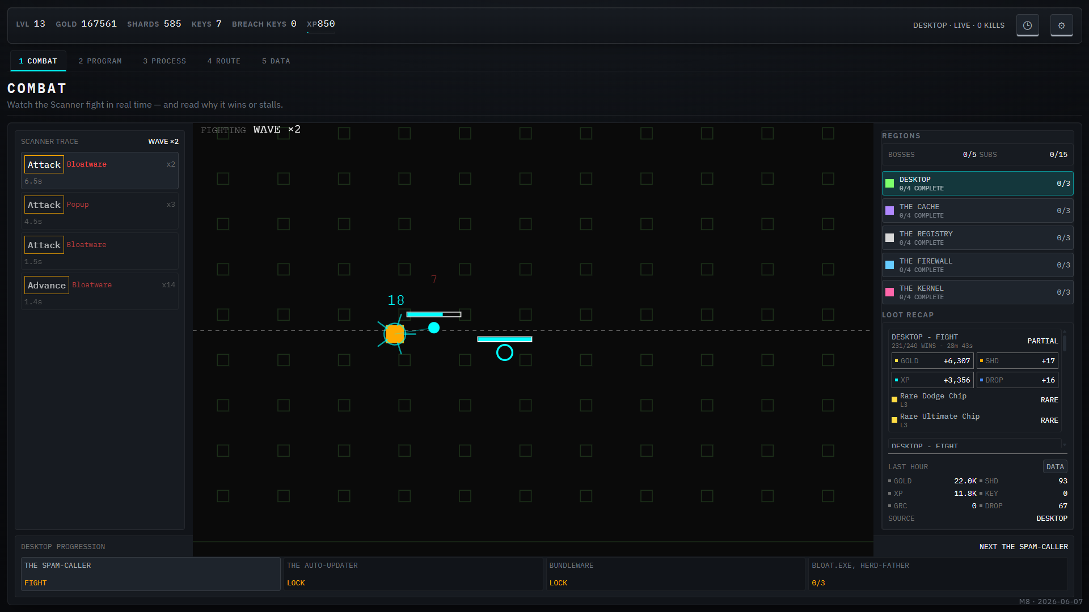Click the Advance Bloatware x14 trace entry
Screen dimensions: 1089x612
point(100,291)
